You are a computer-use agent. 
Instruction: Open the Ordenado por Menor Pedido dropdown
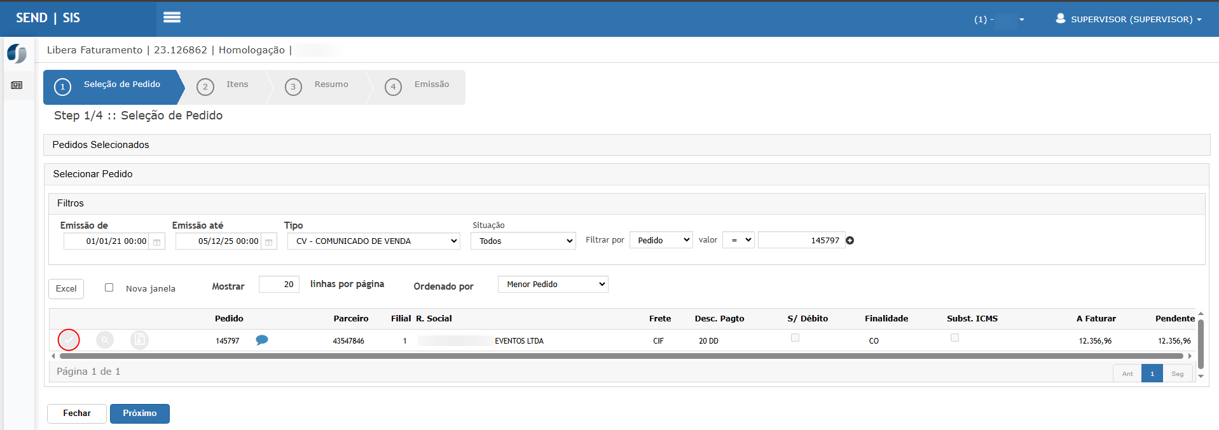[553, 285]
